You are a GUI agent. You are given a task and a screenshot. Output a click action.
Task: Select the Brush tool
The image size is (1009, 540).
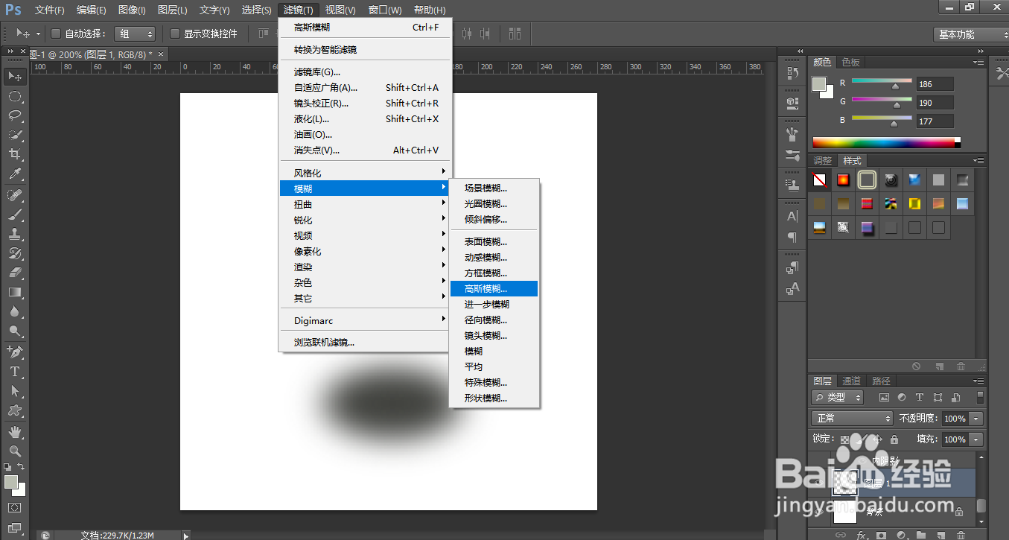15,215
